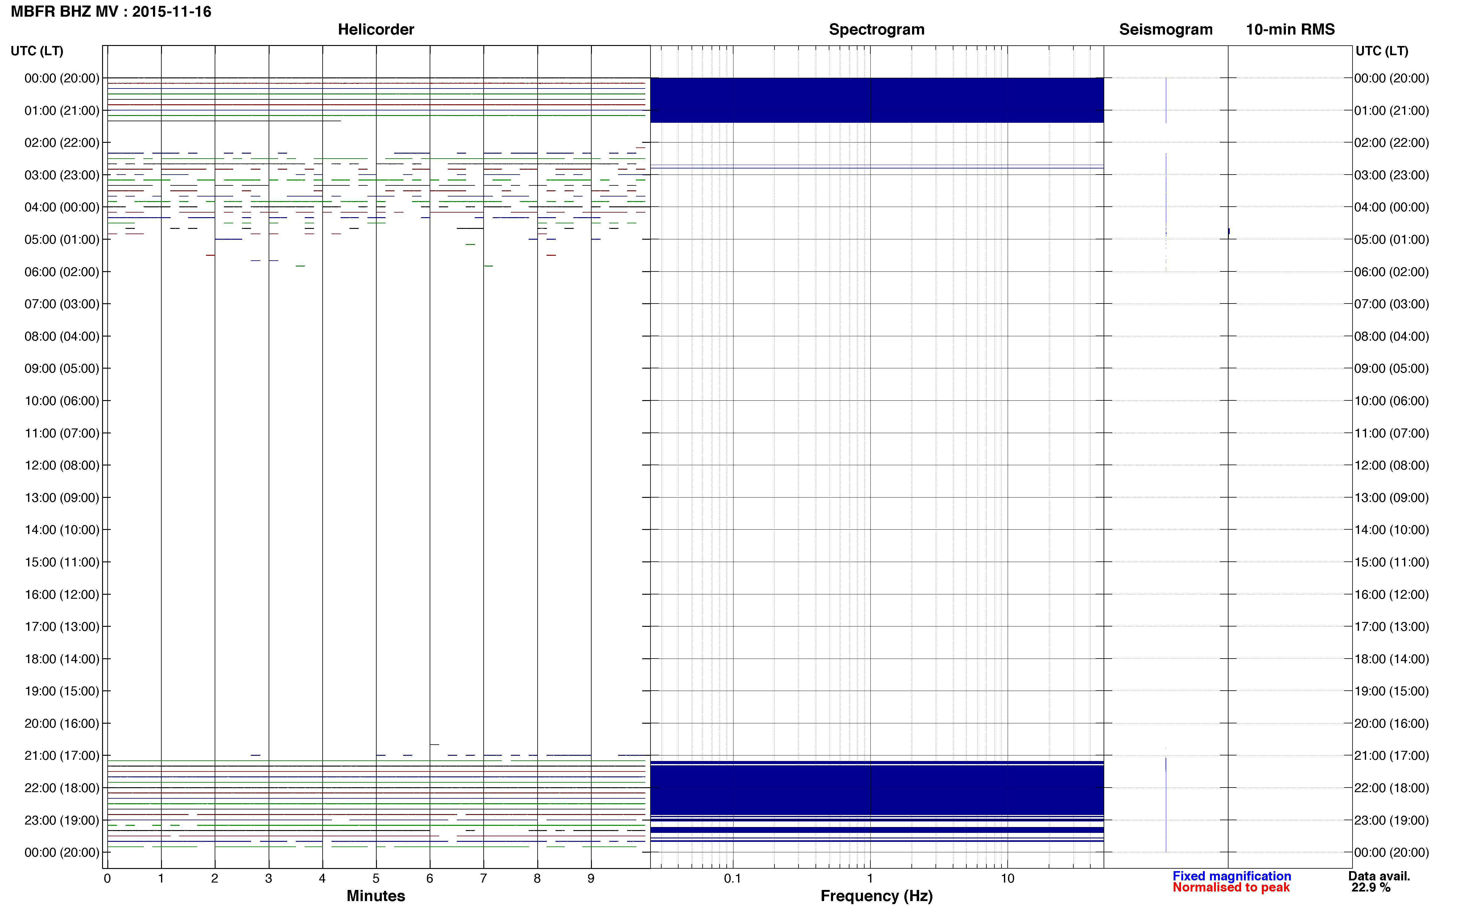
Task: Click the left "14:00 (10:00)" time label
Action: pos(62,530)
